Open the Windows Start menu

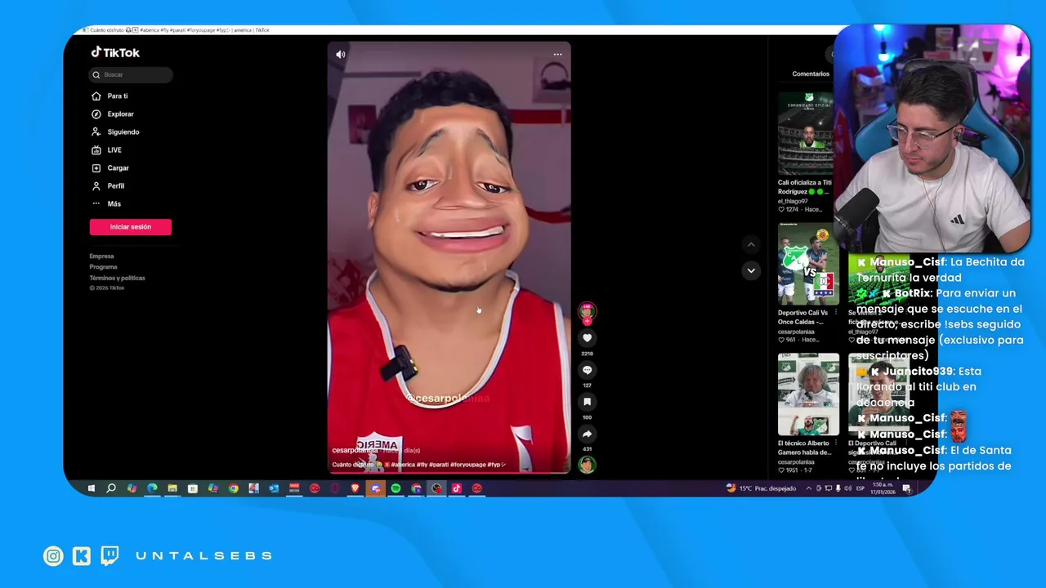pyautogui.click(x=91, y=488)
